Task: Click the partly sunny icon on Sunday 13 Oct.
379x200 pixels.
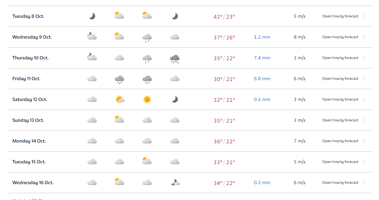Action: click(119, 119)
